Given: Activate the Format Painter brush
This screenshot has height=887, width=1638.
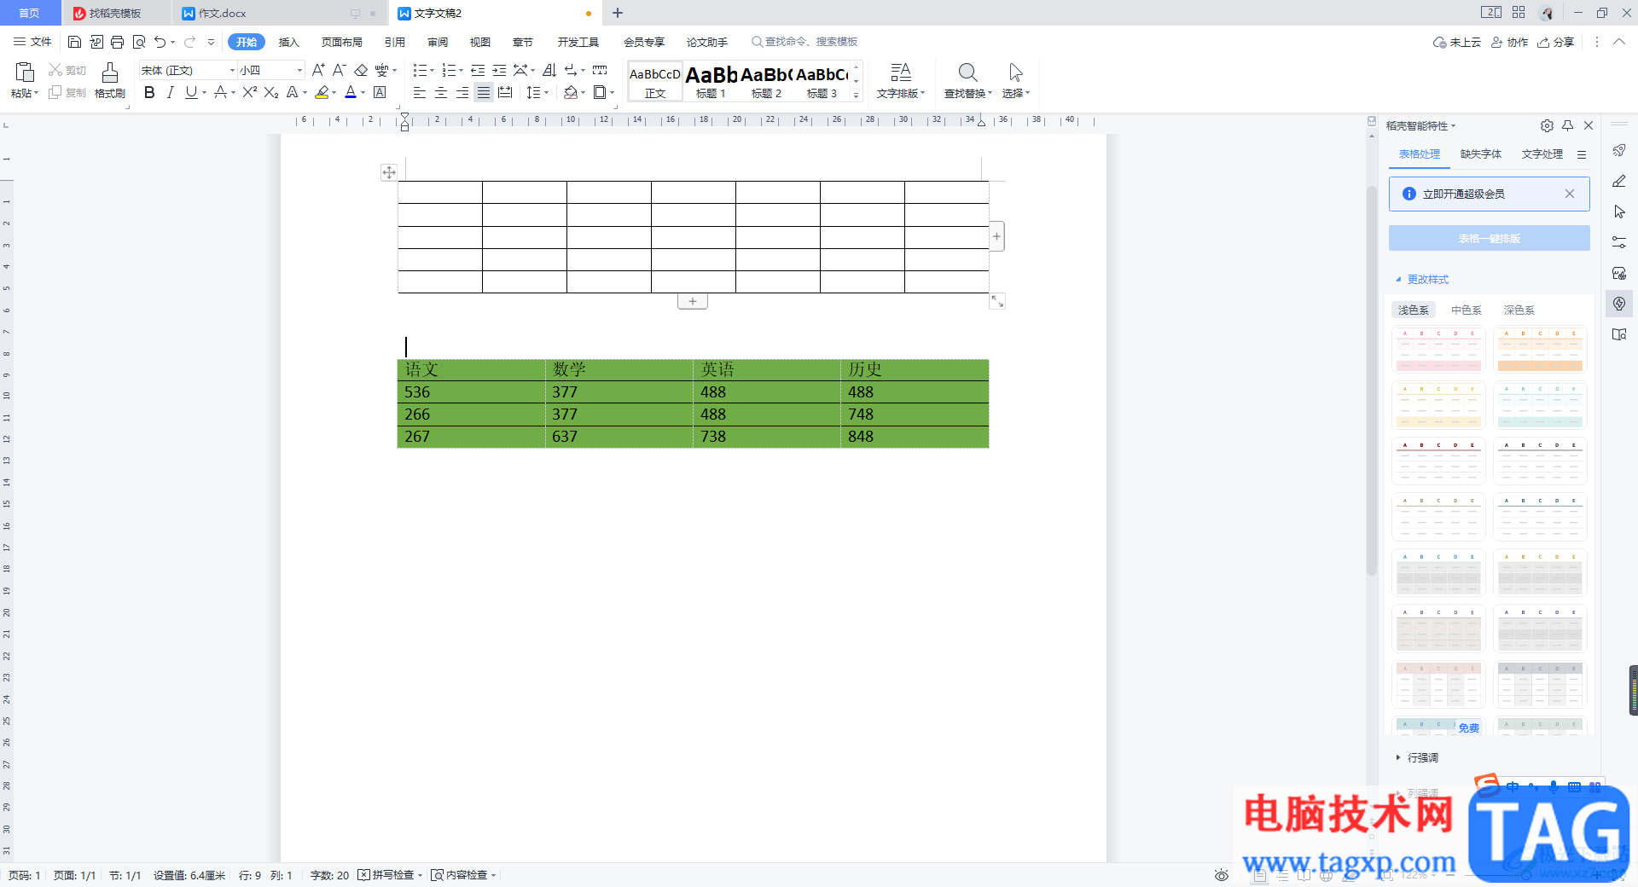Looking at the screenshot, I should tap(110, 73).
